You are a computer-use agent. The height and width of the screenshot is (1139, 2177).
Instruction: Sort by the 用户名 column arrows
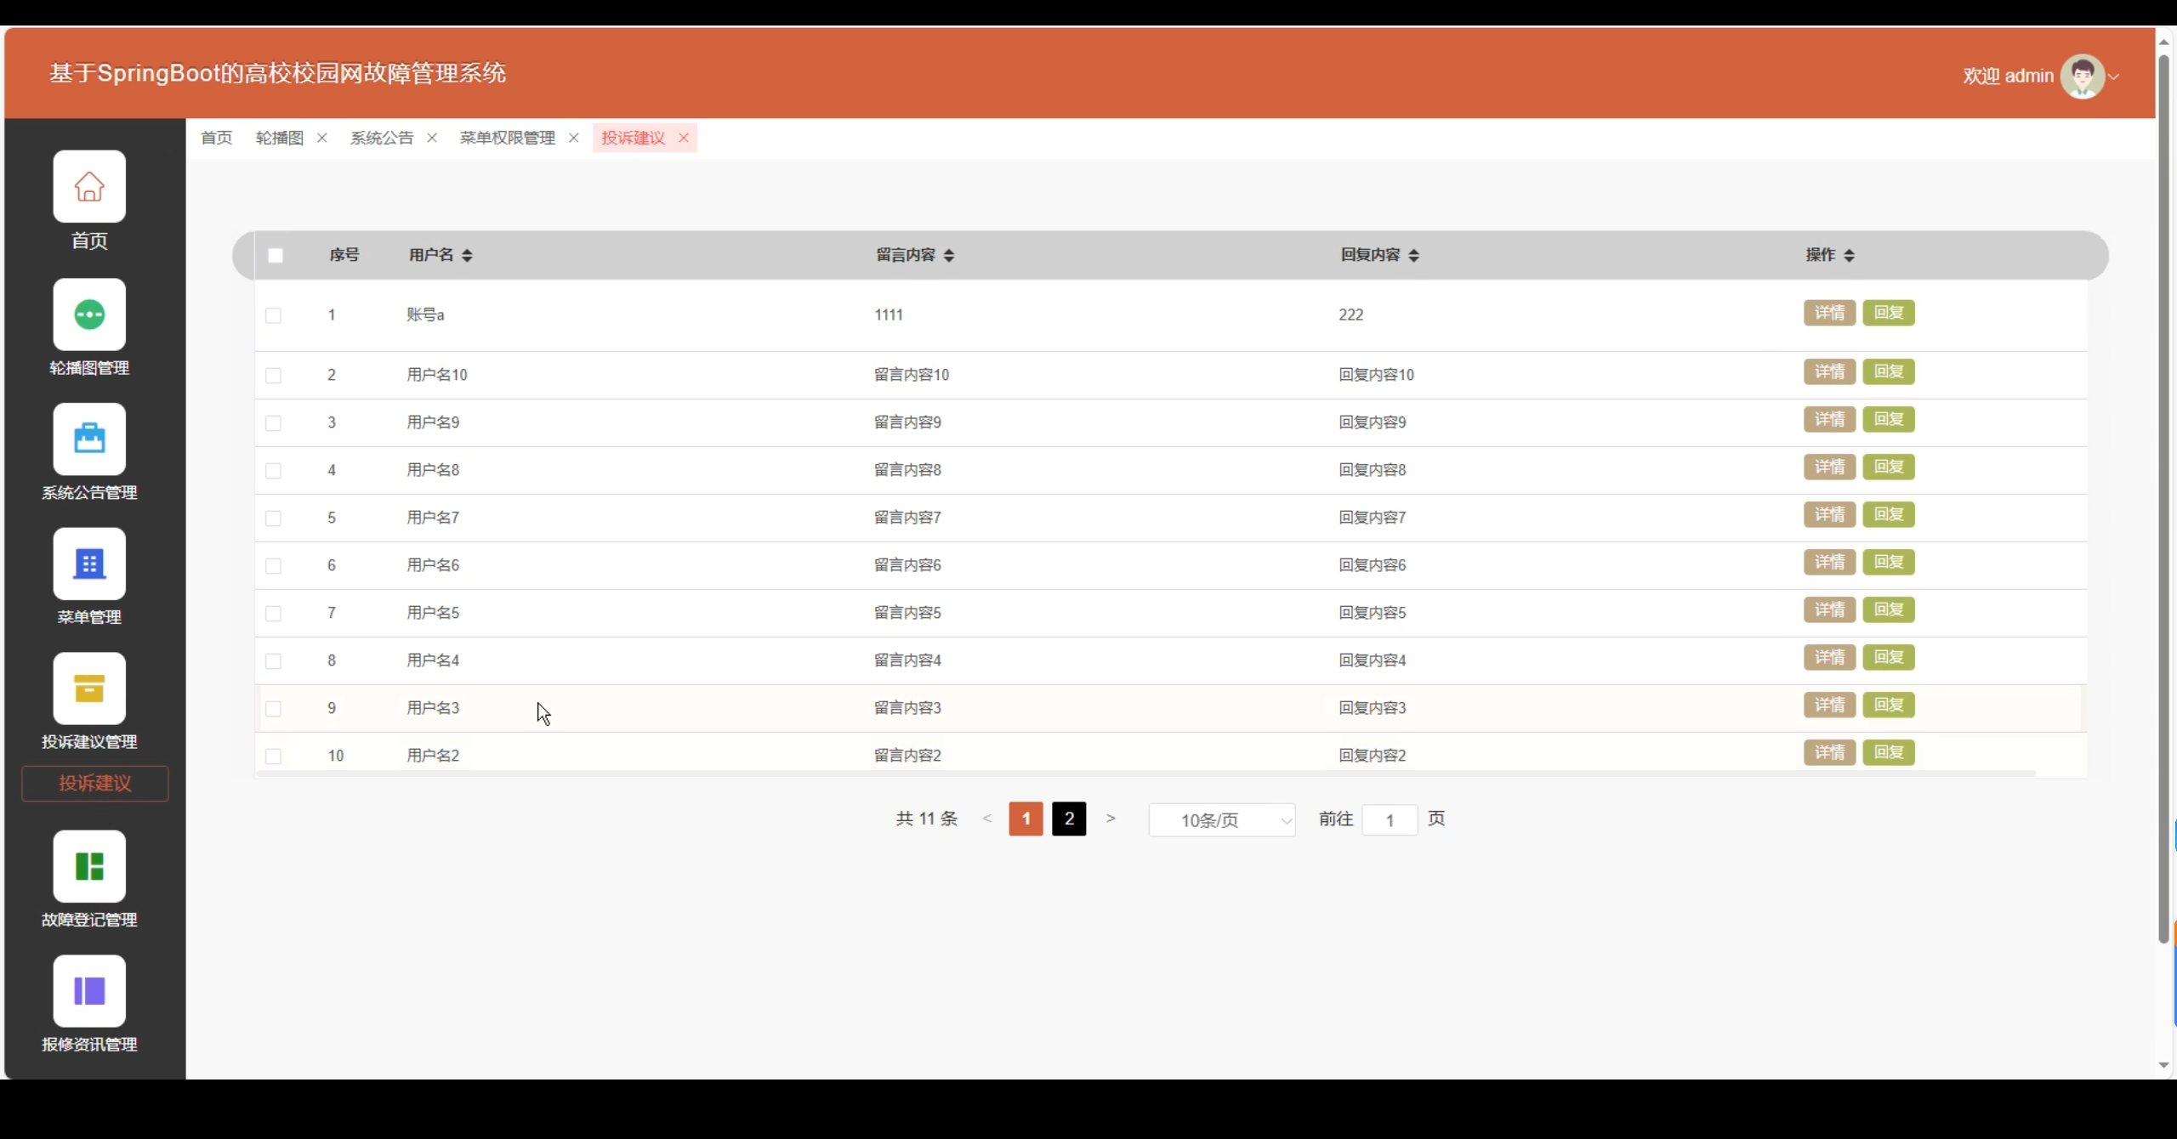coord(467,255)
